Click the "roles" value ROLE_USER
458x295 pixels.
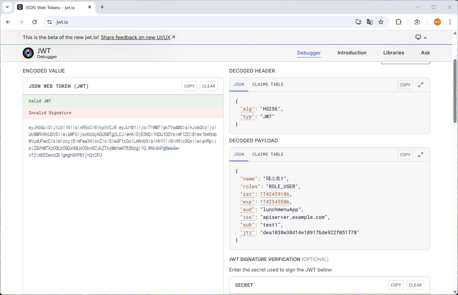click(x=283, y=186)
